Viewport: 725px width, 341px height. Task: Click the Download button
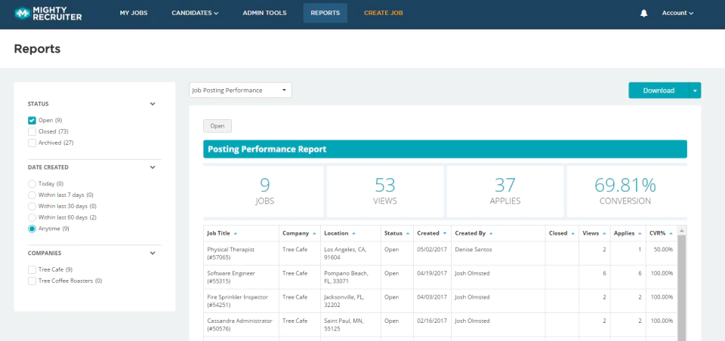point(659,91)
